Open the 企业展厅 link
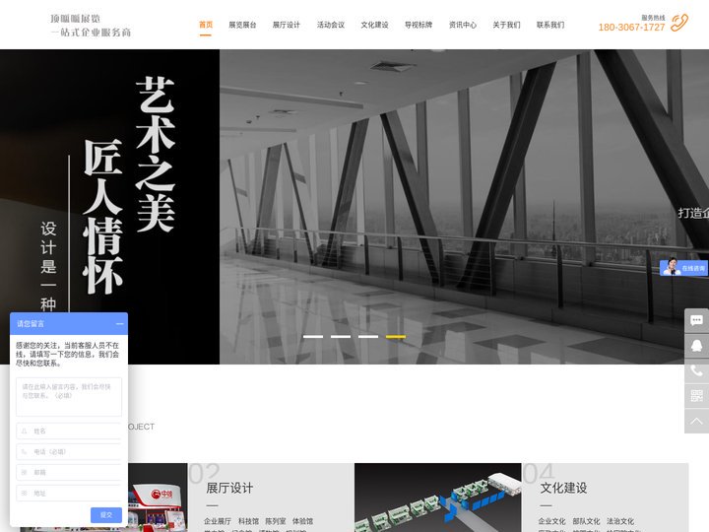This screenshot has width=709, height=532. pos(218,521)
